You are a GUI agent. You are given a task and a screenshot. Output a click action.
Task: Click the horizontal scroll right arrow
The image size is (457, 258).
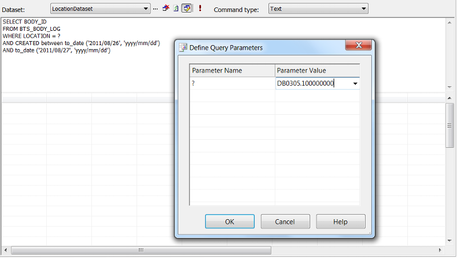point(440,250)
